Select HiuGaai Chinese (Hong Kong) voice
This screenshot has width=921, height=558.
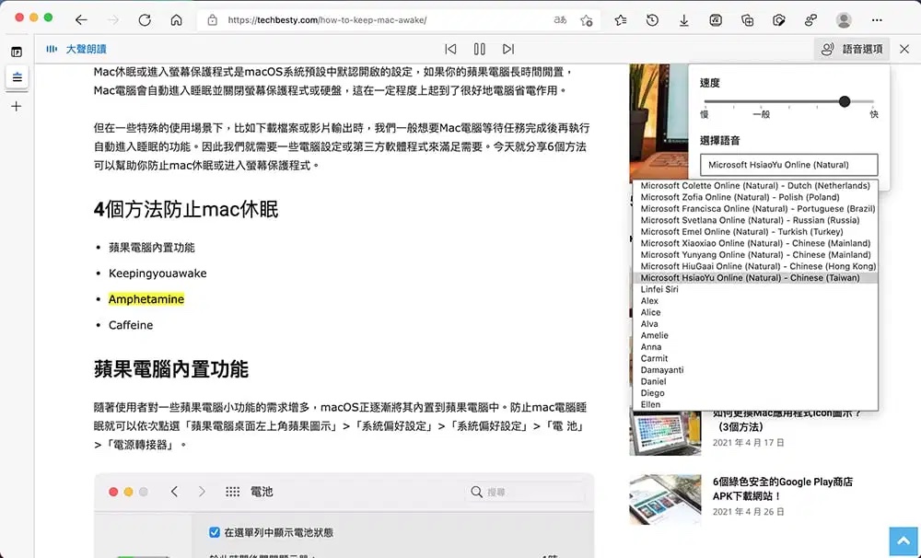(x=755, y=266)
